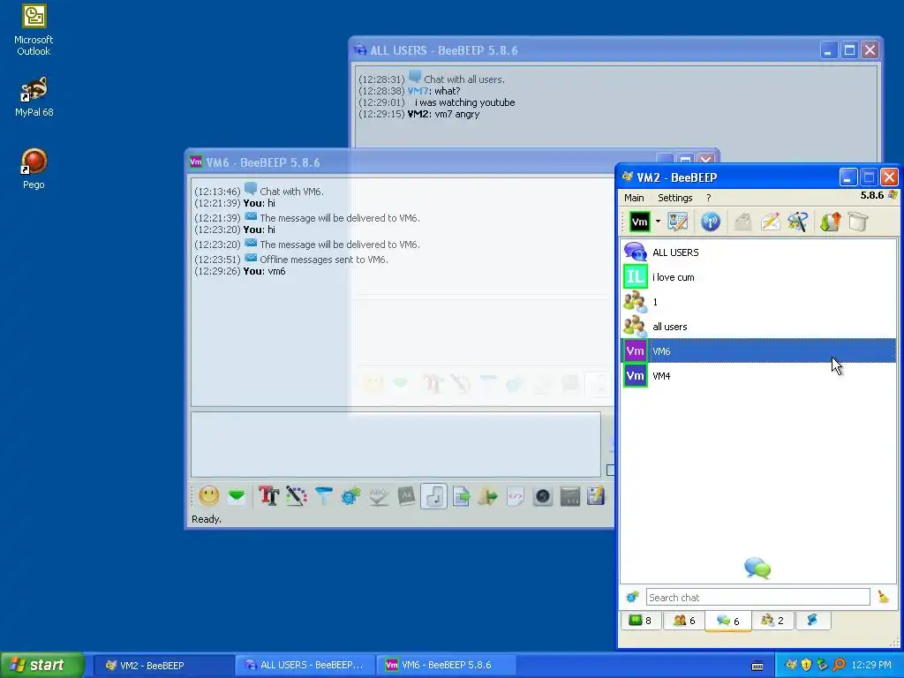
Task: Click the floppy disk with pencil icon in VM6 chat
Action: tap(596, 496)
